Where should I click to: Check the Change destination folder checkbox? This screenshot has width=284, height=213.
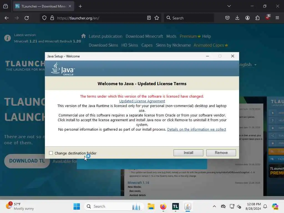[51, 153]
